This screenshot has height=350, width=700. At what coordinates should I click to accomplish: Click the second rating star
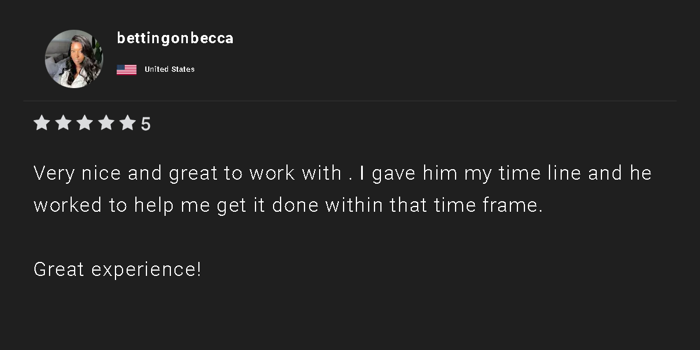pyautogui.click(x=63, y=123)
